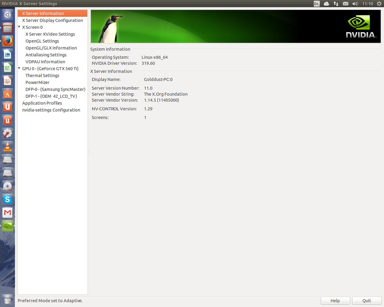Open the En keyboard layout indicator

[x=317, y=4]
